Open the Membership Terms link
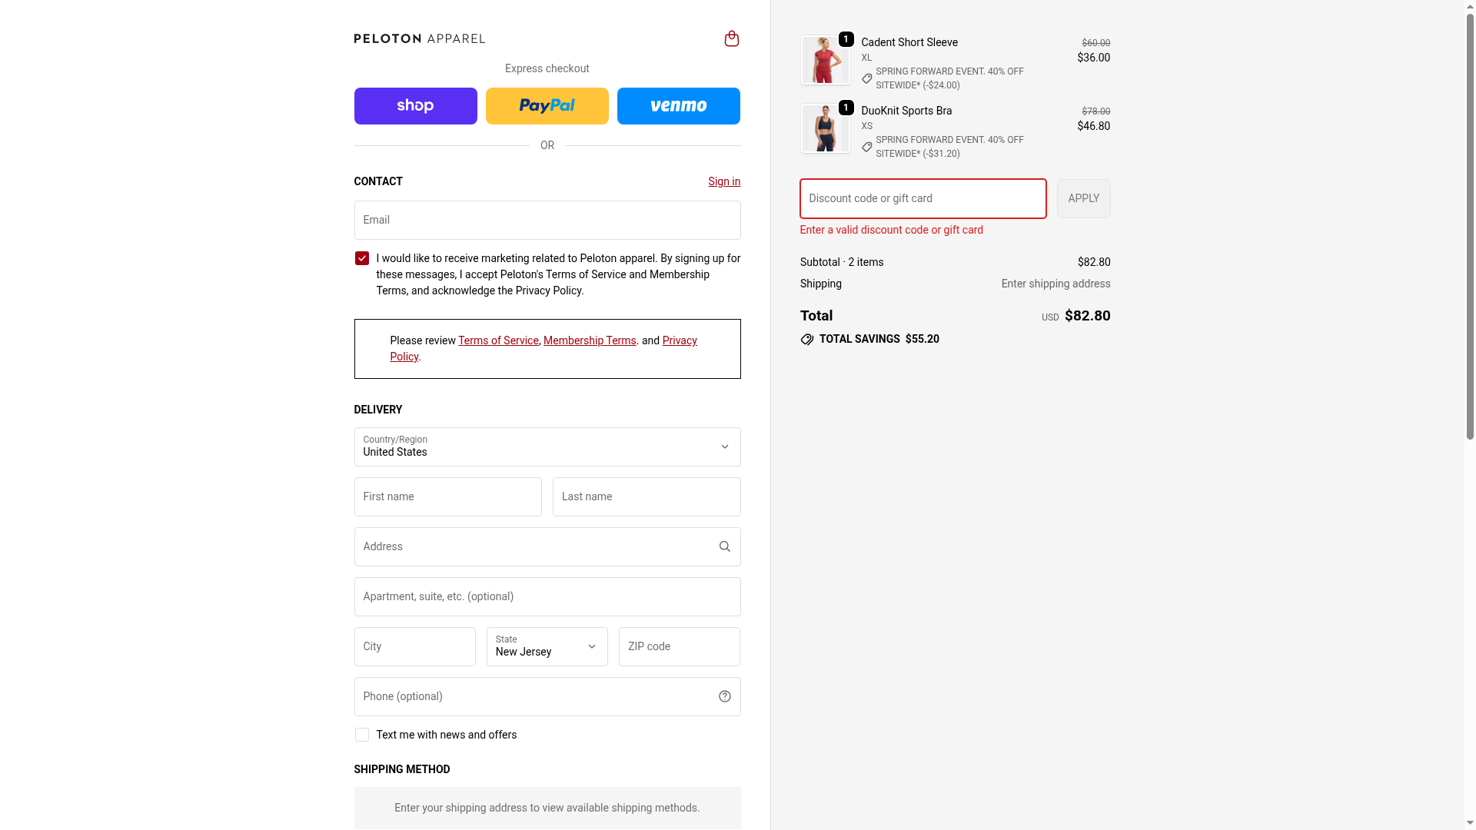Image resolution: width=1476 pixels, height=830 pixels. coord(590,340)
